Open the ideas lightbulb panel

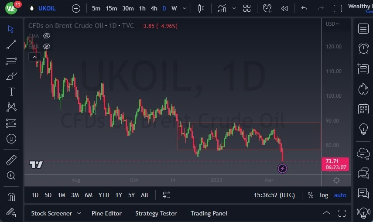(363, 129)
